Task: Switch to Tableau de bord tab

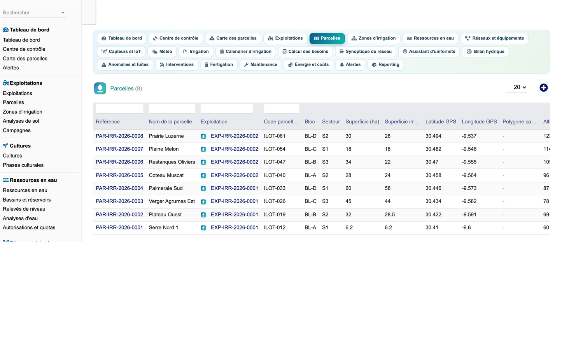Action: pos(121,38)
